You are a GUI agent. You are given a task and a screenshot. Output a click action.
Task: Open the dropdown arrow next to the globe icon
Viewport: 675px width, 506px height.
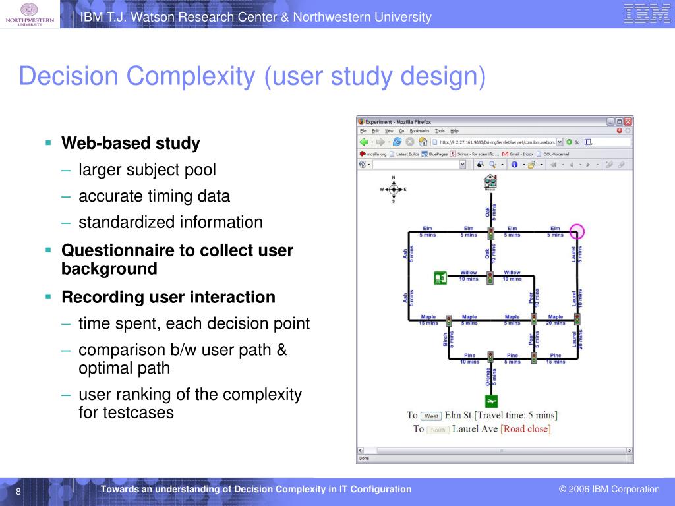pos(369,165)
